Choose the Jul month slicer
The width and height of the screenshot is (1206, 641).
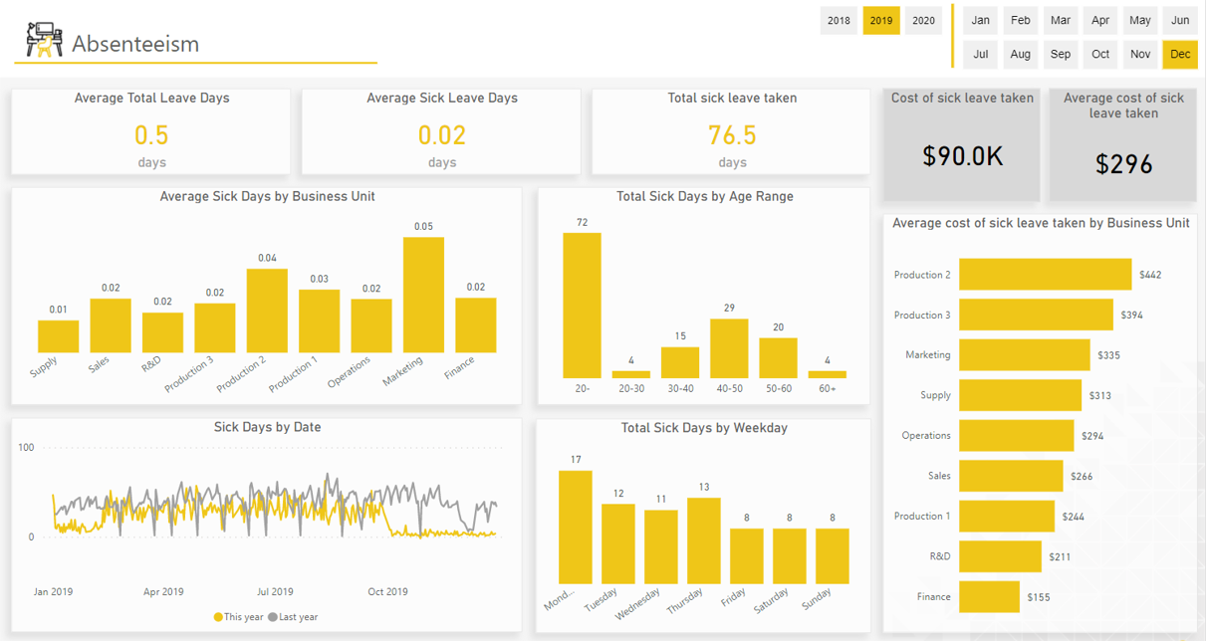pos(981,55)
